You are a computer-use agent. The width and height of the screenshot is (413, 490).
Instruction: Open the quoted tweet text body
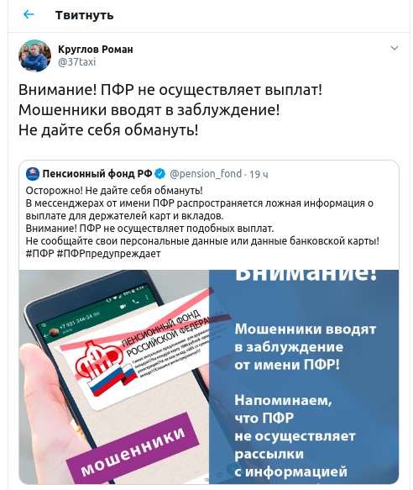coord(202,222)
